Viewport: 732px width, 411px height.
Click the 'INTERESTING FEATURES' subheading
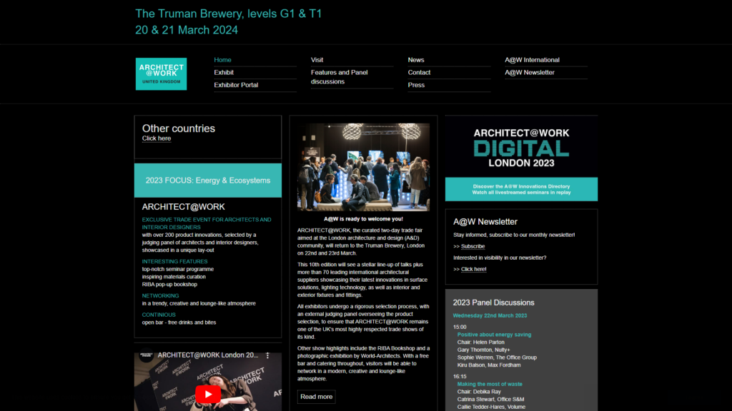coord(174,261)
